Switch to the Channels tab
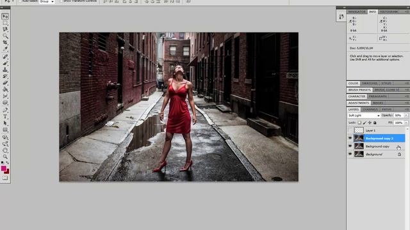The height and width of the screenshot is (230, 410). click(x=370, y=109)
